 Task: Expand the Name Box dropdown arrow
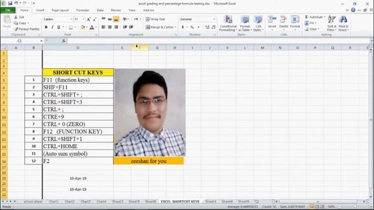pyautogui.click(x=41, y=41)
